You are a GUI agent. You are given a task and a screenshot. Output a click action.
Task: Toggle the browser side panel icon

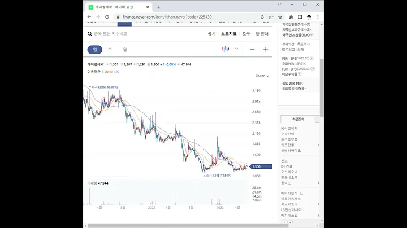[x=300, y=17]
